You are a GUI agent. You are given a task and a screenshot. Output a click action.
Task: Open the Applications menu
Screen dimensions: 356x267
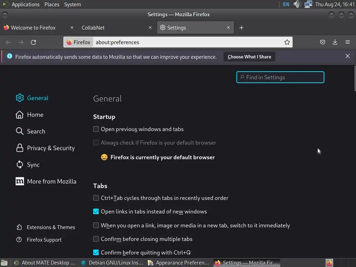(x=25, y=4)
